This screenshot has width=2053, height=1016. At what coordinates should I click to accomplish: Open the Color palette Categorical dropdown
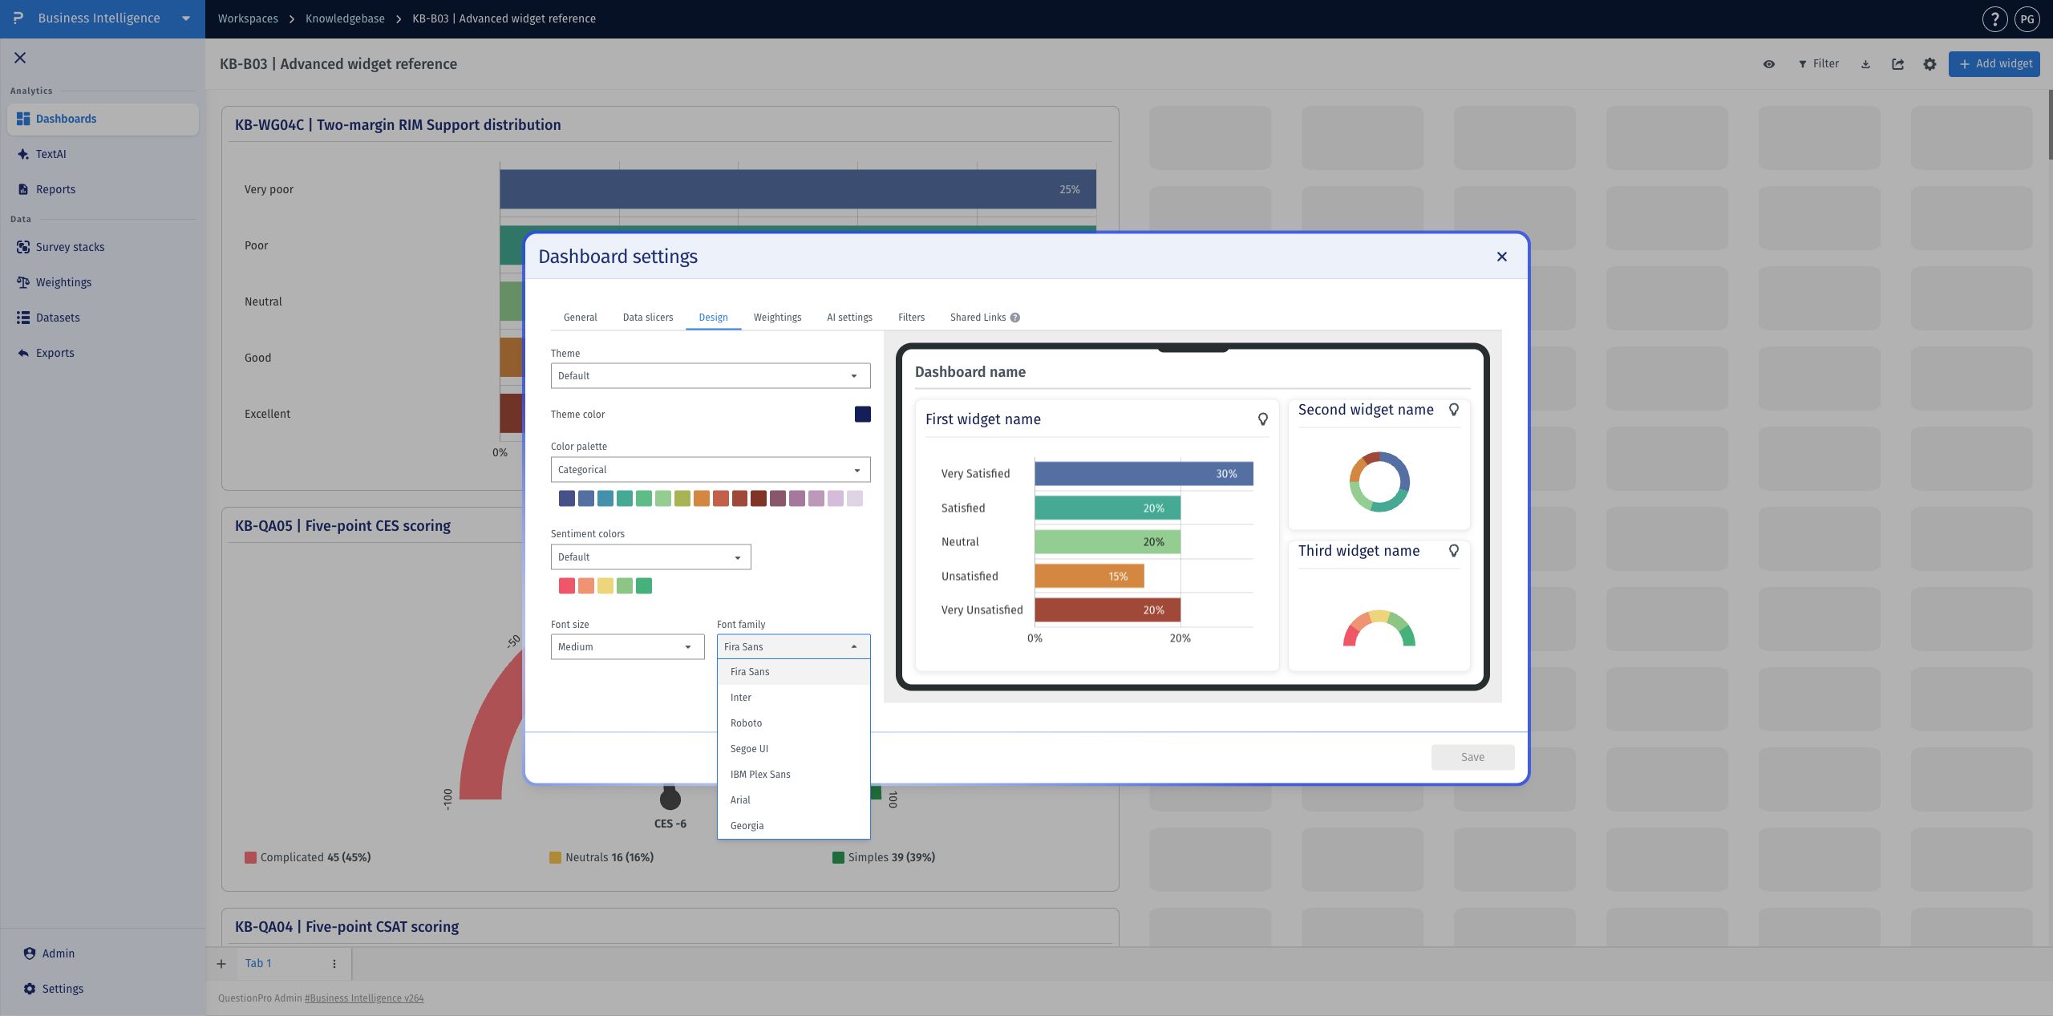tap(710, 470)
